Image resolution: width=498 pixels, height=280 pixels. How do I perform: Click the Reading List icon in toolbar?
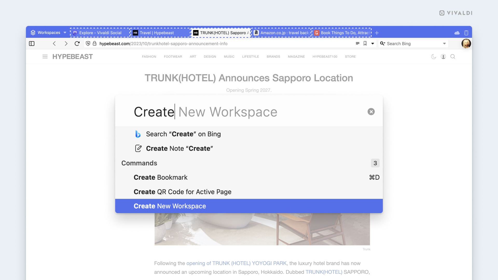tap(358, 43)
